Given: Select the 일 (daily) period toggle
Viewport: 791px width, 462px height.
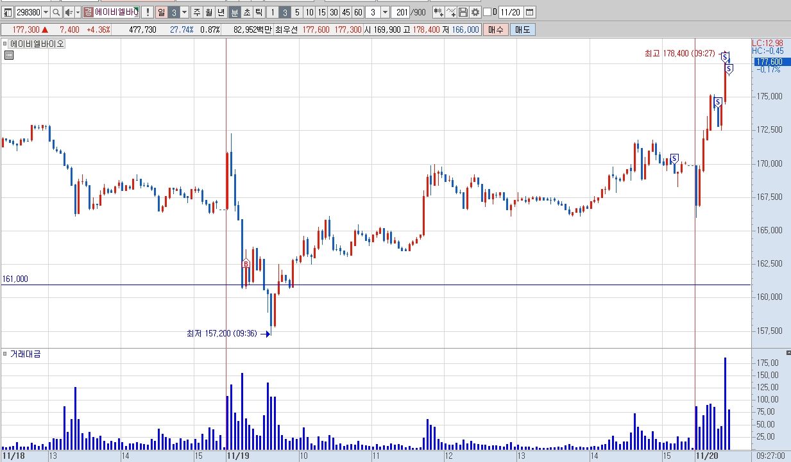Looking at the screenshot, I should click(x=162, y=12).
